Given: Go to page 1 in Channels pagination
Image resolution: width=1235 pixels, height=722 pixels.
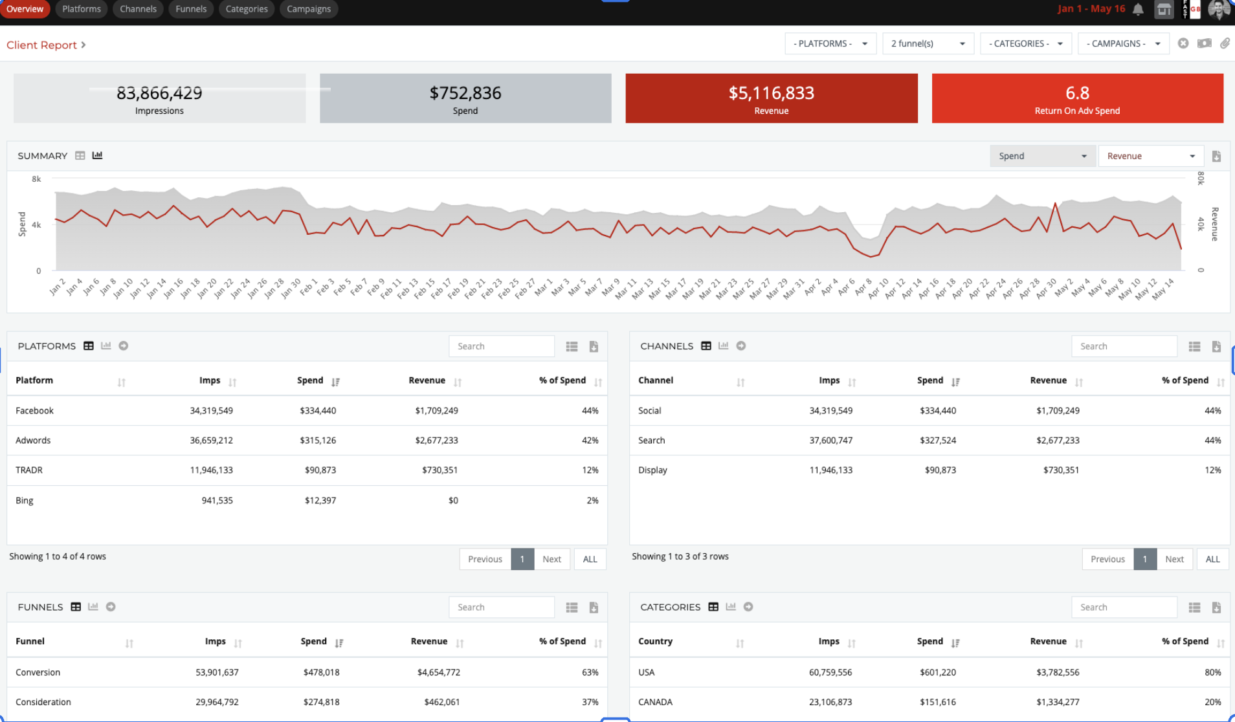Looking at the screenshot, I should click(x=1145, y=559).
